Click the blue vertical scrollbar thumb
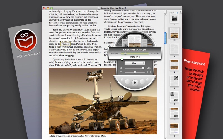This screenshot has height=139, width=223. pos(165,38)
